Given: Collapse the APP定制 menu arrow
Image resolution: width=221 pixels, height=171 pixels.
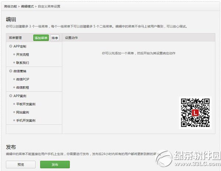Looking at the screenshot, I should click(11, 46).
